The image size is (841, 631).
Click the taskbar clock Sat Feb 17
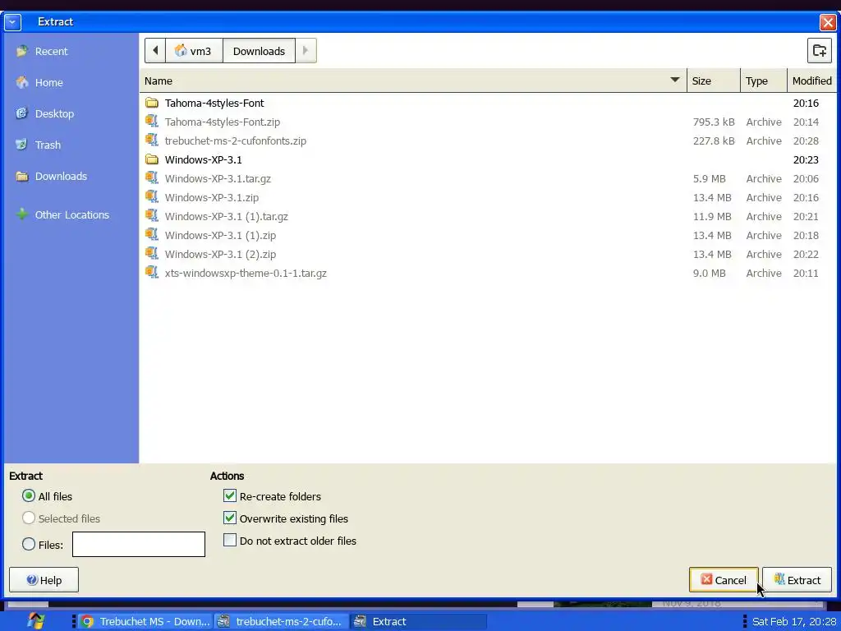[x=794, y=621]
